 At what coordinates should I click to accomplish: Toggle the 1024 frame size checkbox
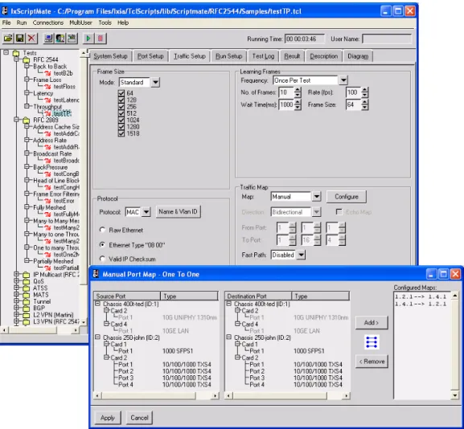coord(121,120)
